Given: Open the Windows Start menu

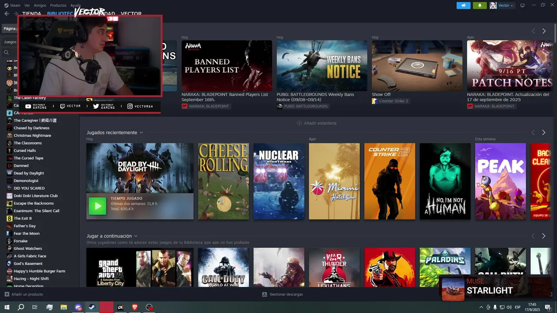Looking at the screenshot, I should 7,307.
